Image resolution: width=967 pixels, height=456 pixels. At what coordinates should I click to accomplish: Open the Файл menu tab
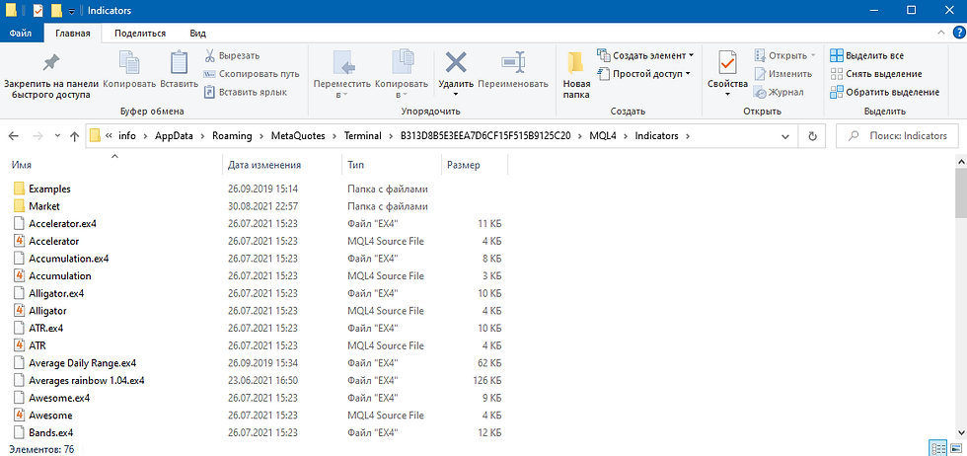point(21,34)
